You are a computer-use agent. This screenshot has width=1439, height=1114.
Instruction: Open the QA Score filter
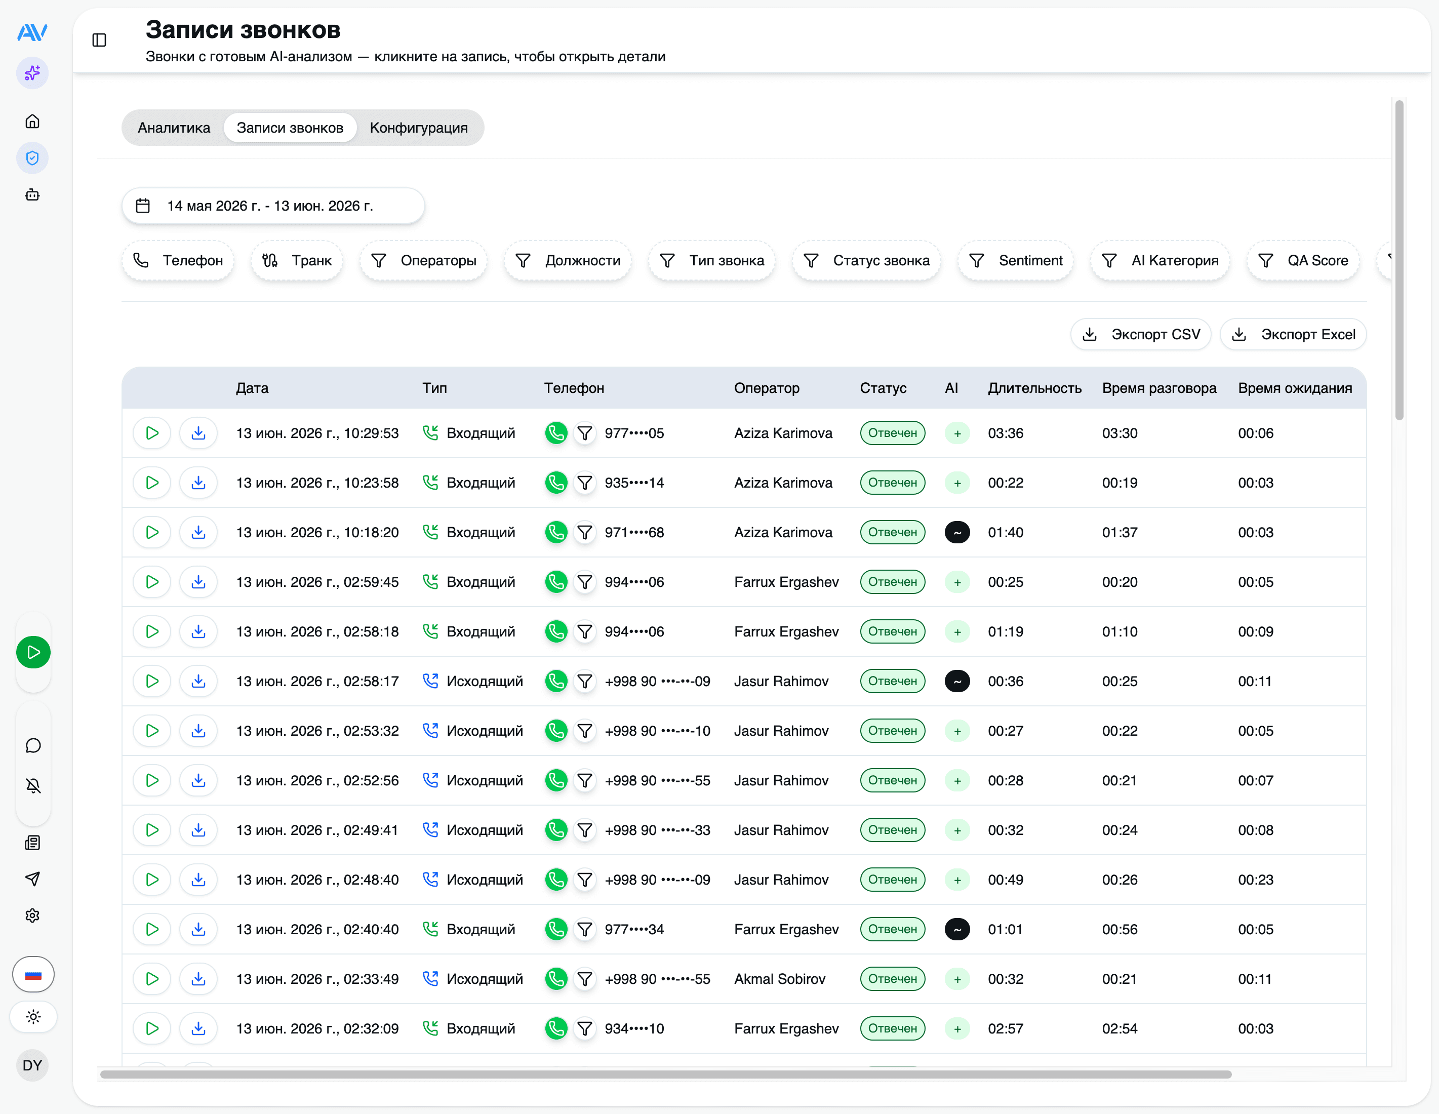[1303, 261]
